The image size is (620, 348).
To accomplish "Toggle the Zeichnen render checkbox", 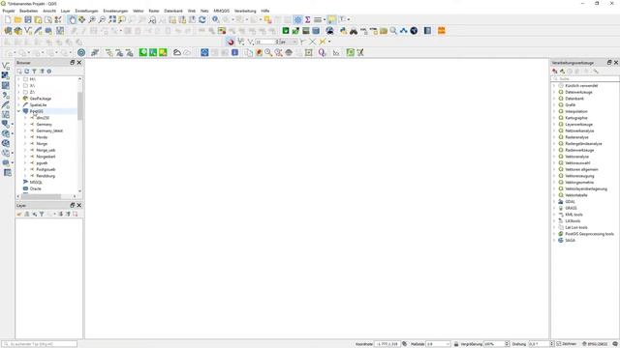I will pos(559,344).
